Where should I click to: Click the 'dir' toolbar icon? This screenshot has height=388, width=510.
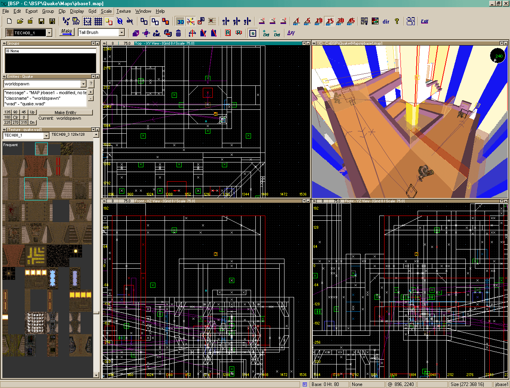(386, 21)
